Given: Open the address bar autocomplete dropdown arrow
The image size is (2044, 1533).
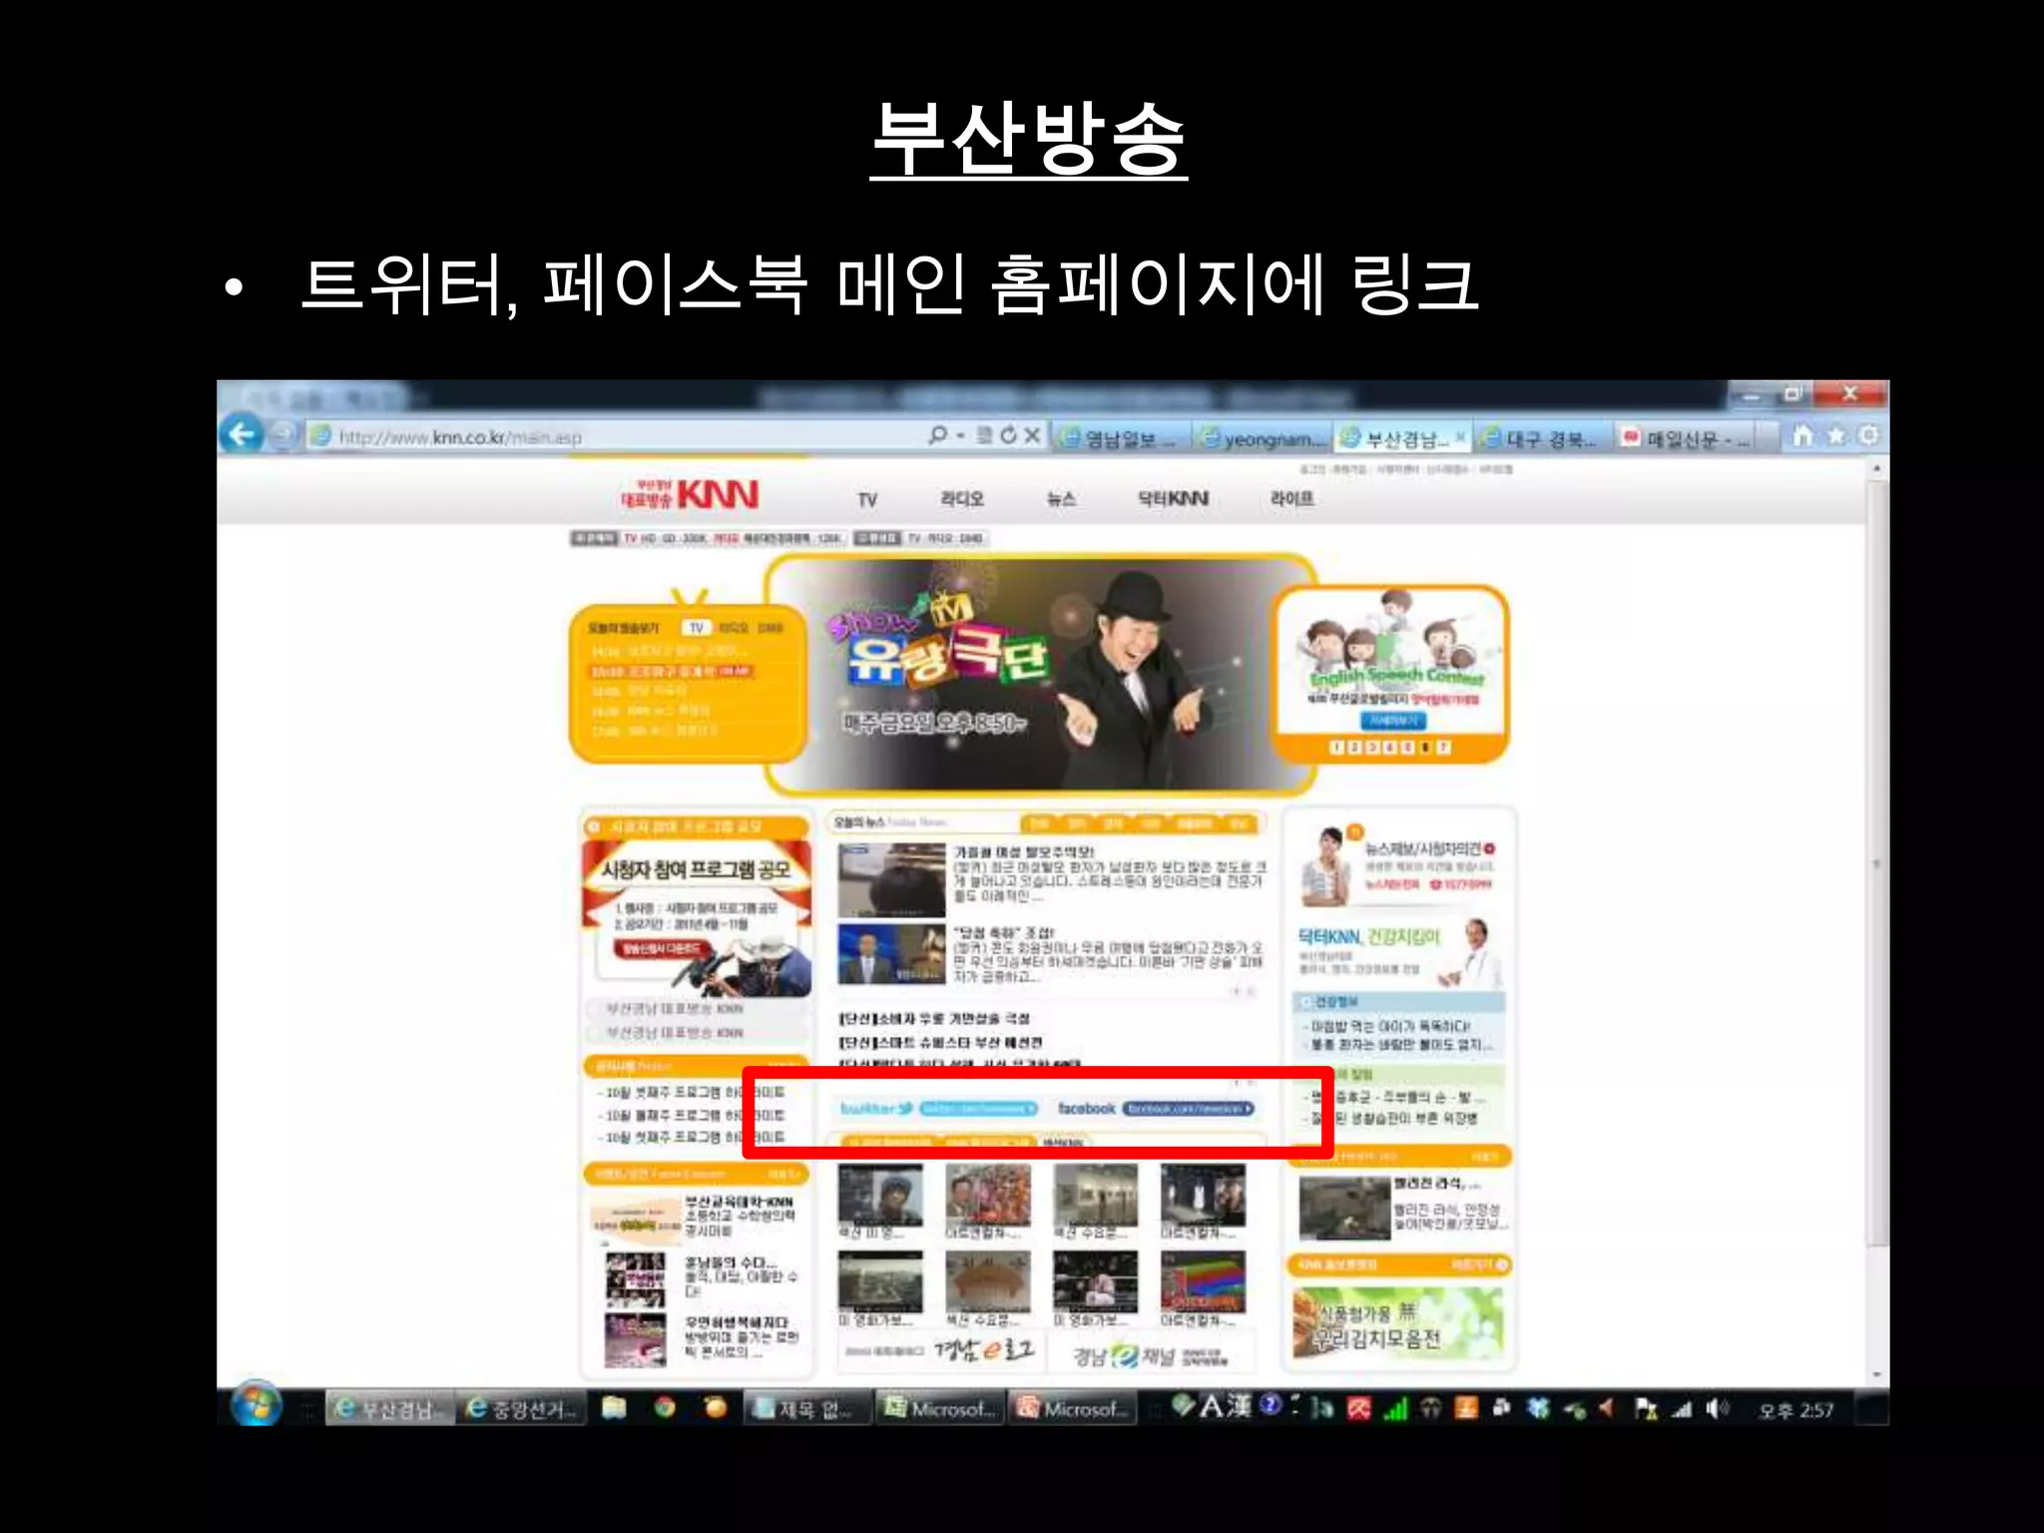Looking at the screenshot, I should [960, 436].
